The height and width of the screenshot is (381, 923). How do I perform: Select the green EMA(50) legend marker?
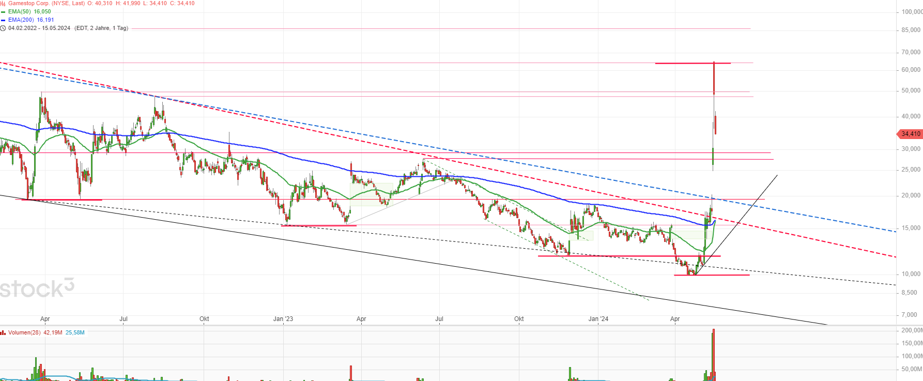[3, 11]
